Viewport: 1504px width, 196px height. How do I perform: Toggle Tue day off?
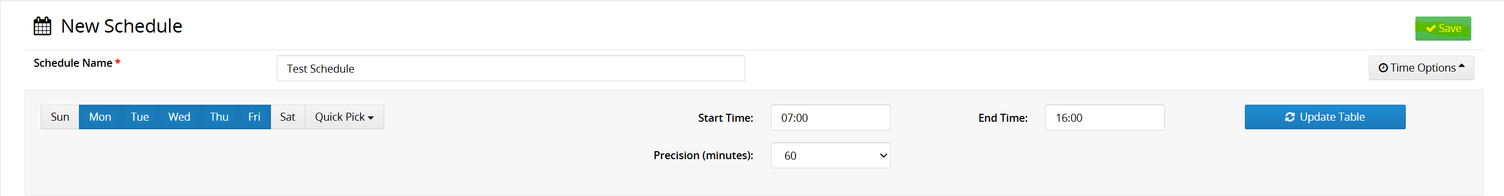(140, 117)
